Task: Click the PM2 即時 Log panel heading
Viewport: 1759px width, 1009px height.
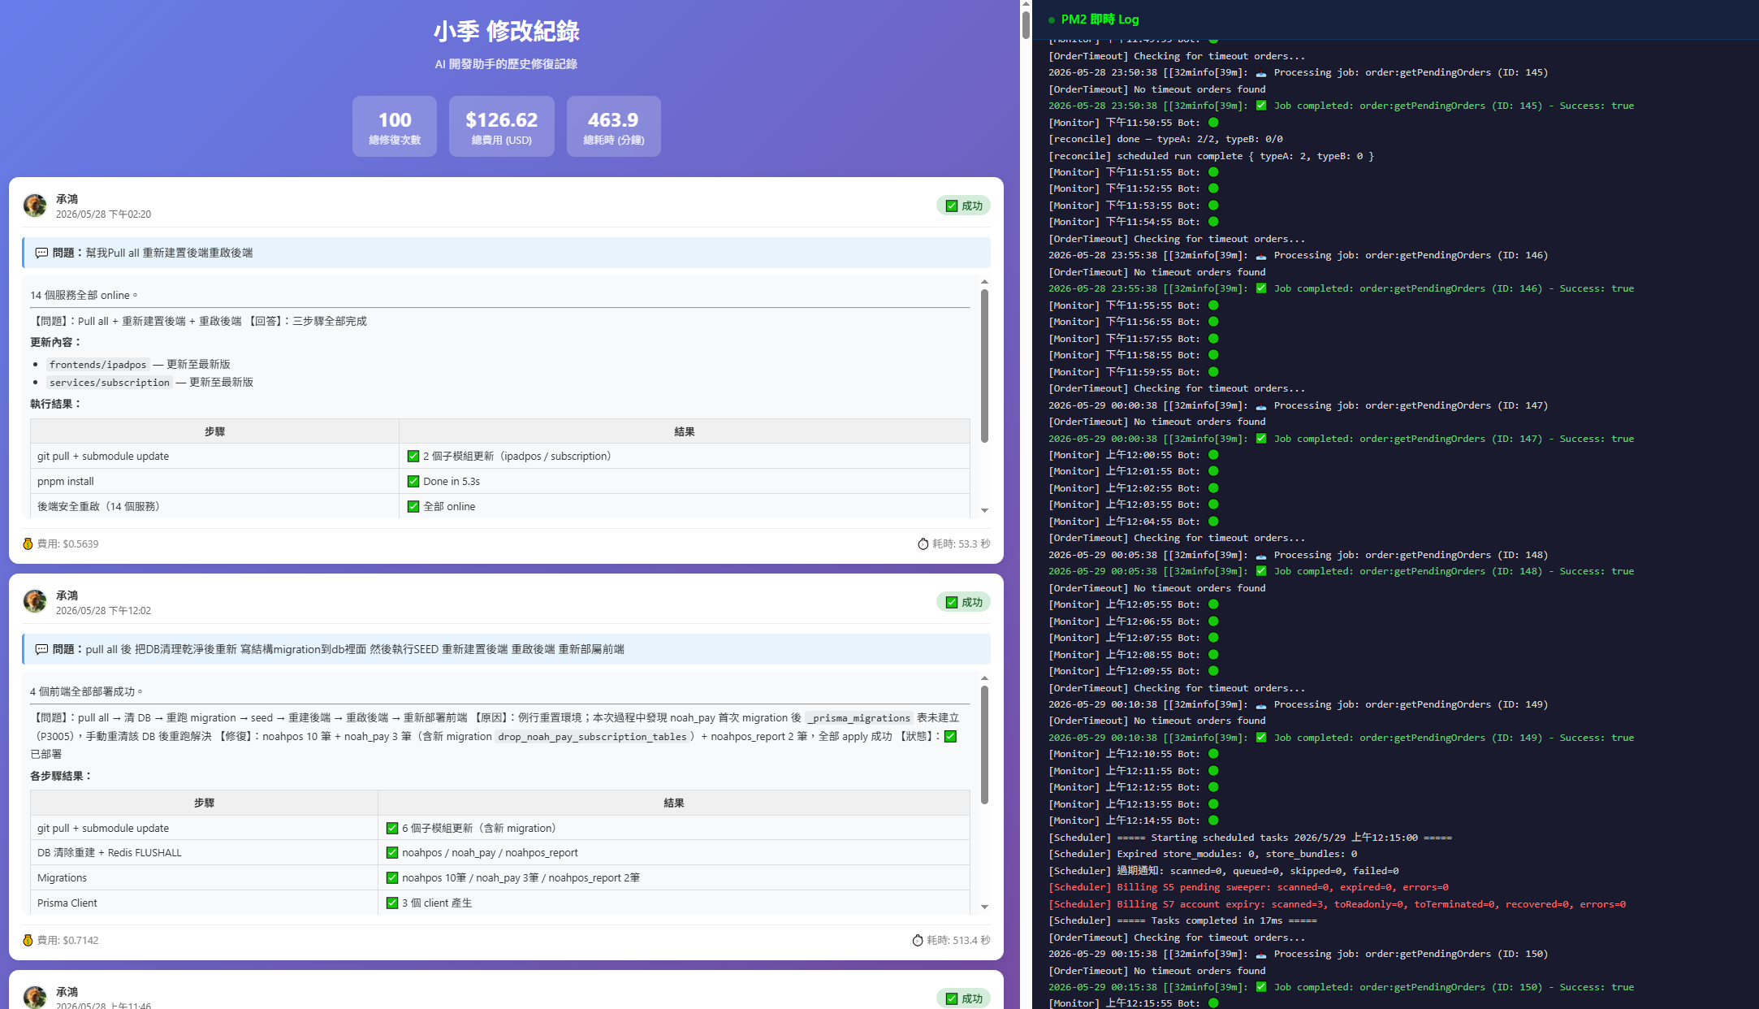Action: 1100,19
